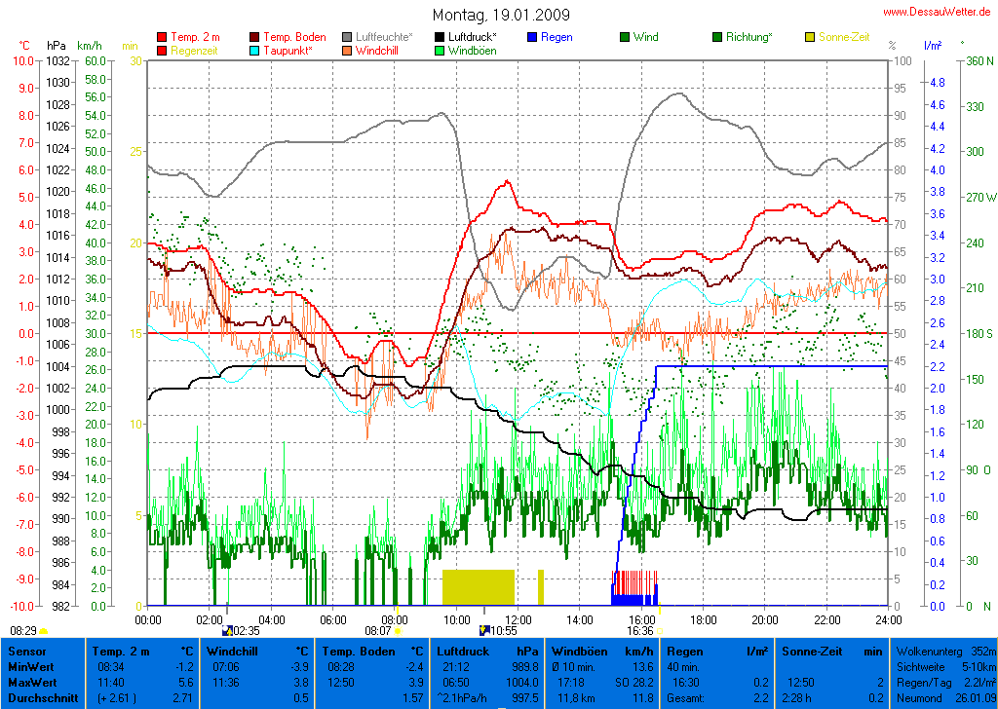
Task: Click the moon icon next to 02:35
Action: pos(227,631)
